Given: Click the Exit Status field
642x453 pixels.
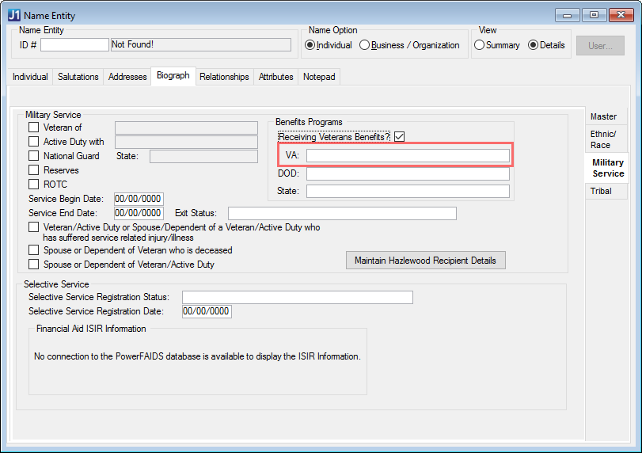Looking at the screenshot, I should [x=342, y=213].
